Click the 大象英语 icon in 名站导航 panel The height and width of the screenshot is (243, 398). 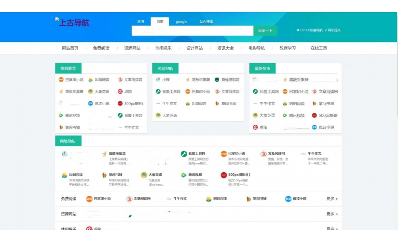158,115
